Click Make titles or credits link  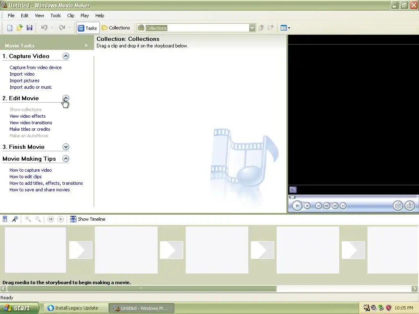click(x=29, y=129)
